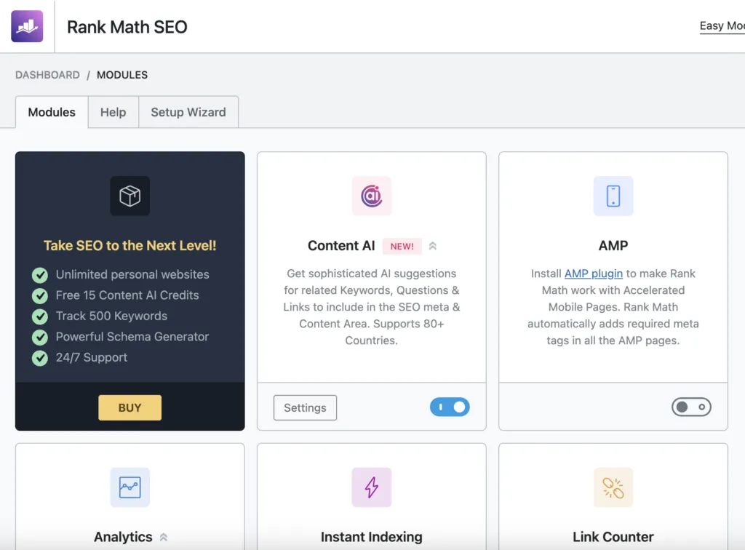Click the box icon in the upgrade card
The width and height of the screenshot is (745, 550).
(130, 196)
